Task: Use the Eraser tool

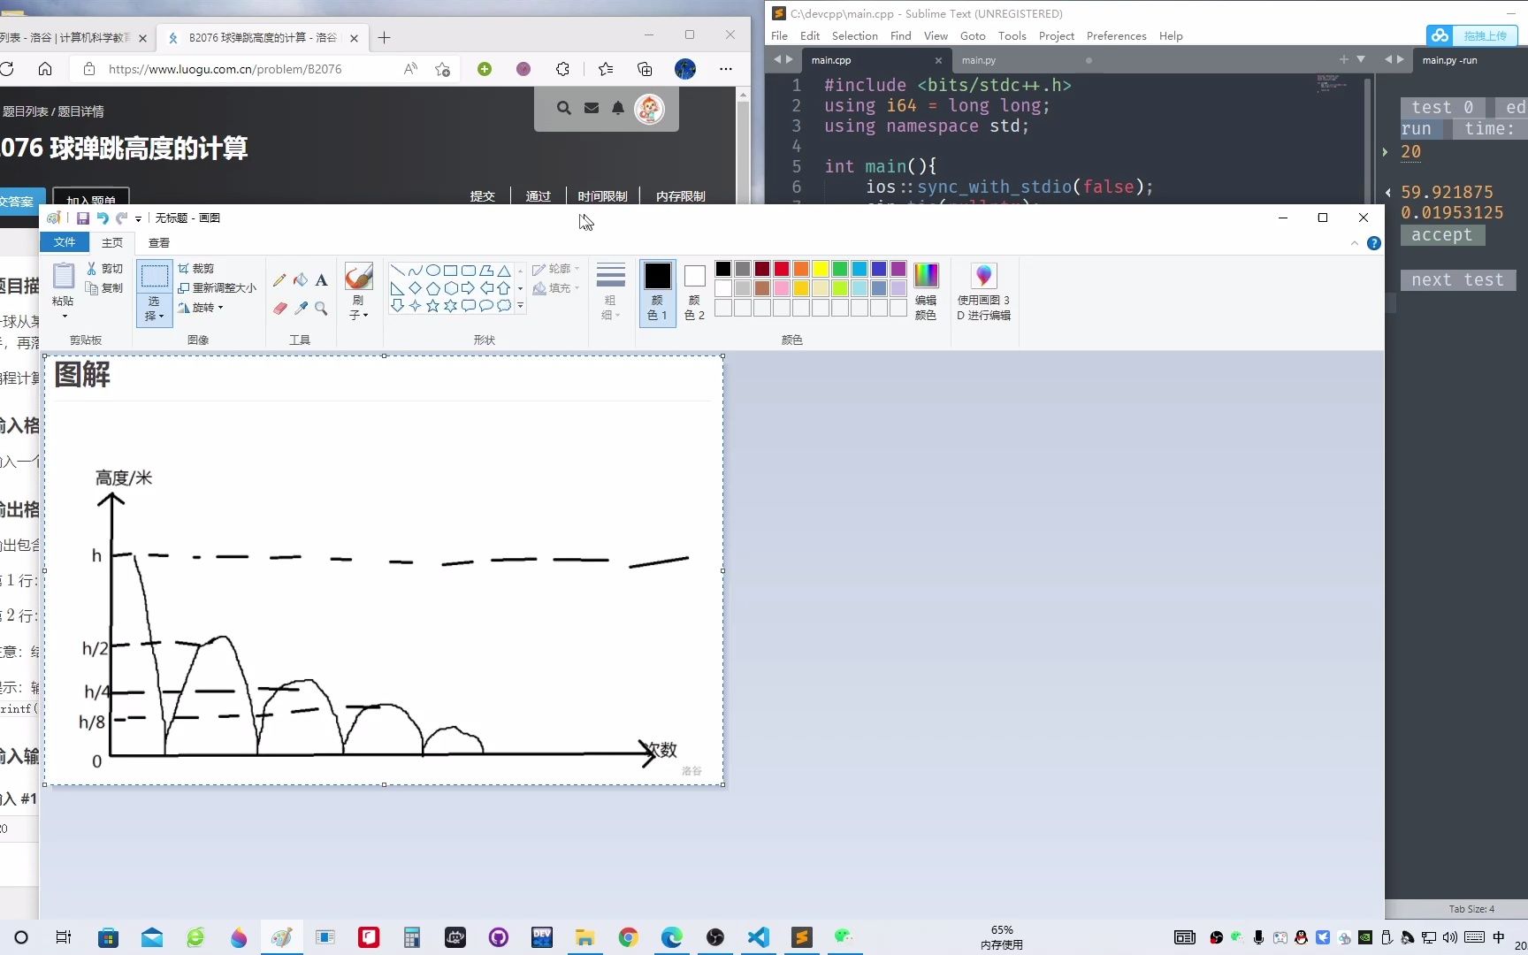Action: [x=279, y=309]
